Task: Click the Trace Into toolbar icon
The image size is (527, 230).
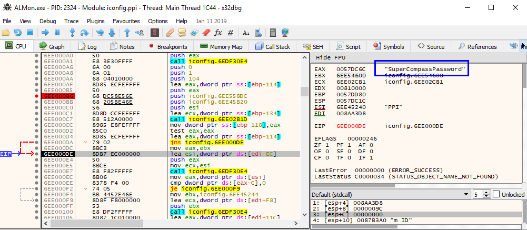Action: 100,33
